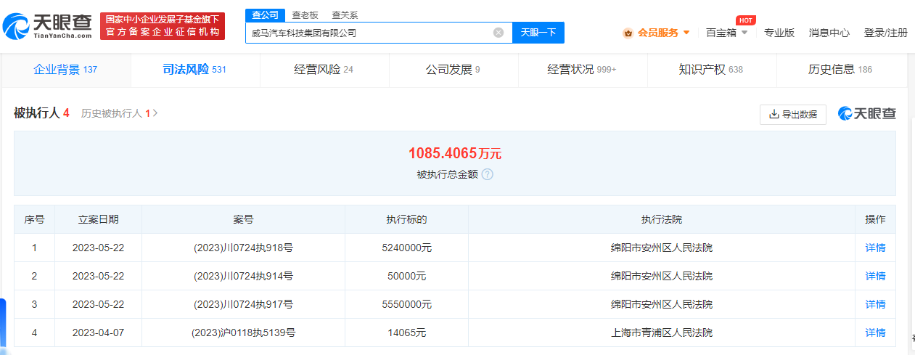Clear the search box with X icon
The width and height of the screenshot is (915, 355).
pyautogui.click(x=498, y=33)
